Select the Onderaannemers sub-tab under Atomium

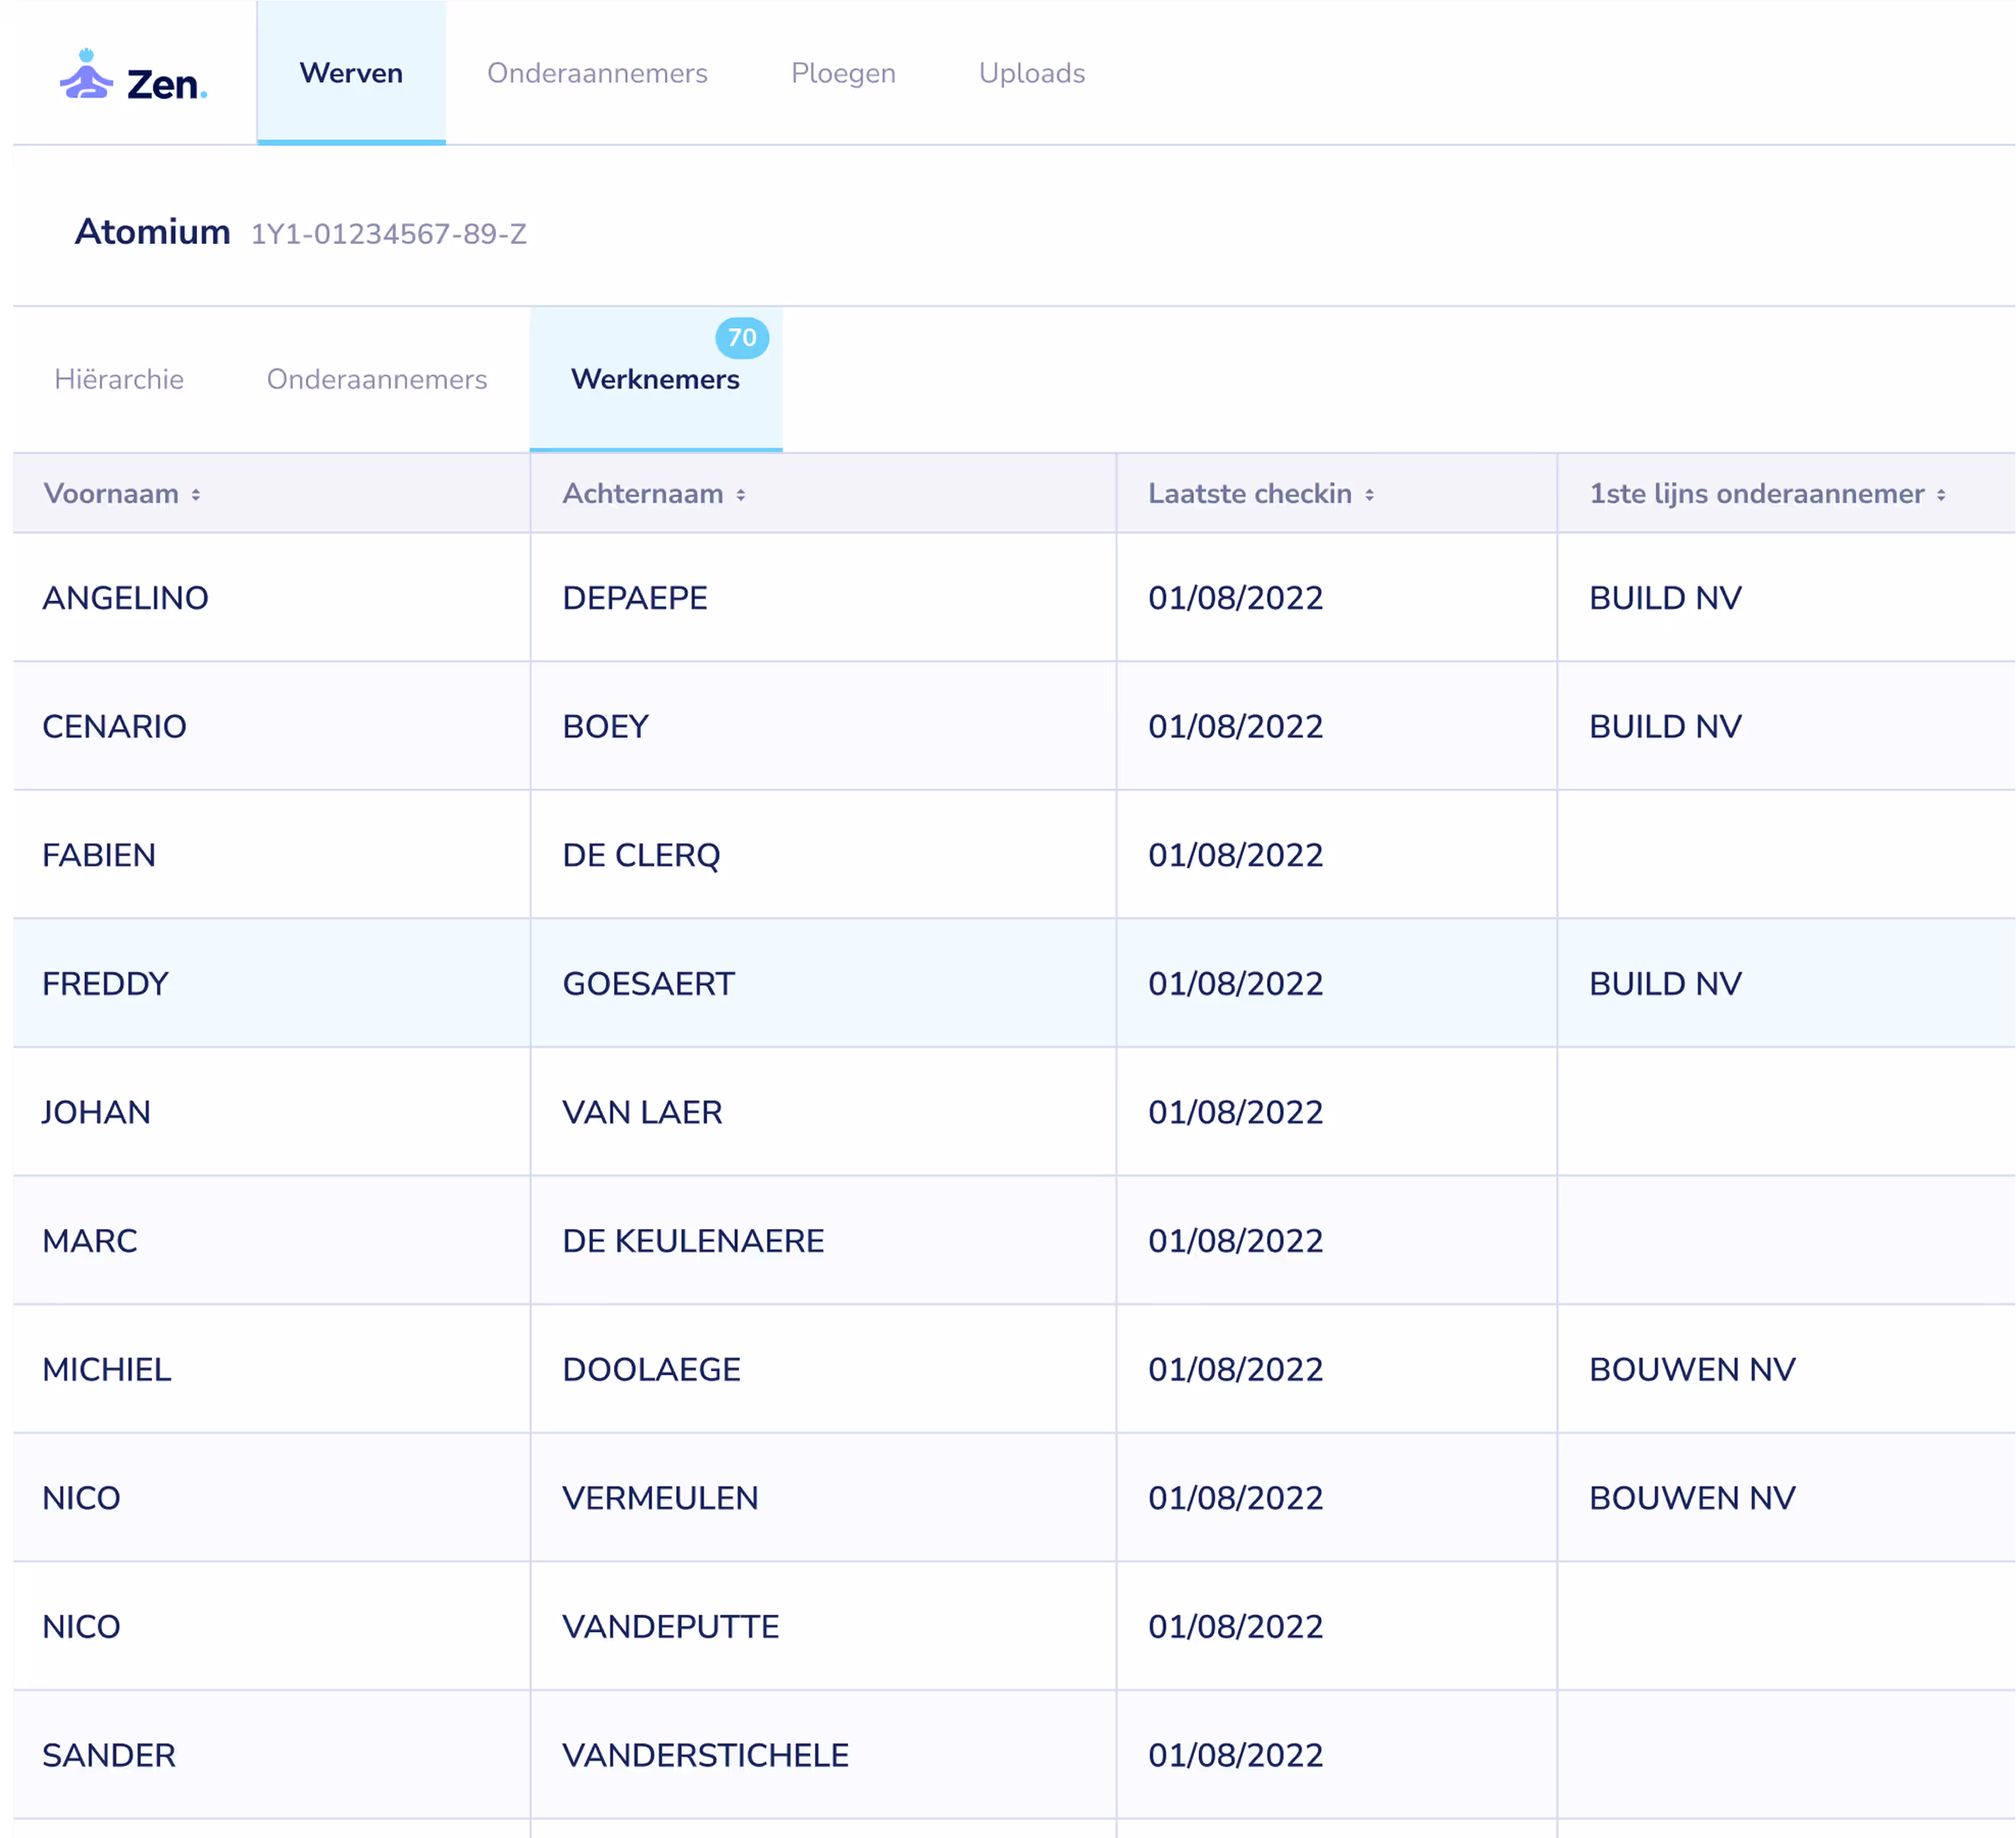click(x=377, y=379)
